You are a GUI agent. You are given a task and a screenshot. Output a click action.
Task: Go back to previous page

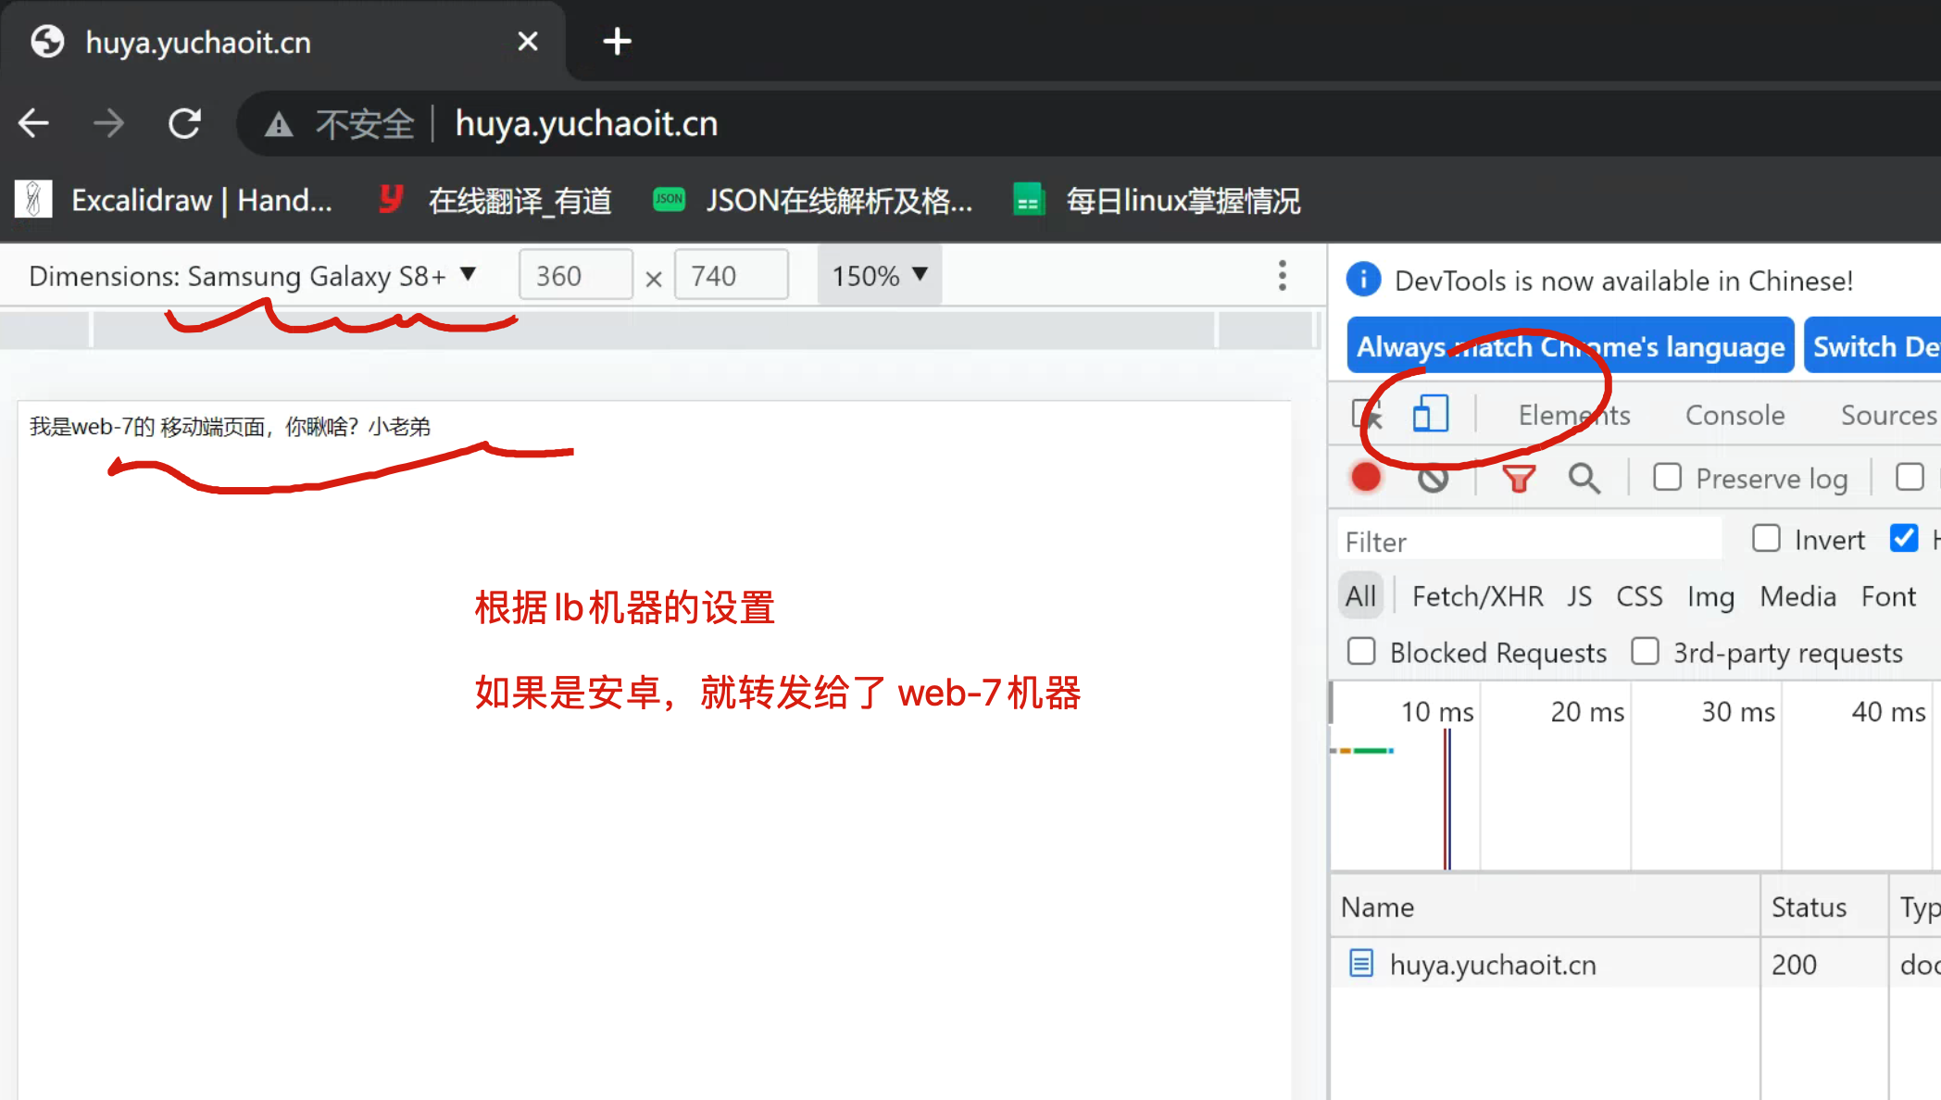click(x=34, y=123)
